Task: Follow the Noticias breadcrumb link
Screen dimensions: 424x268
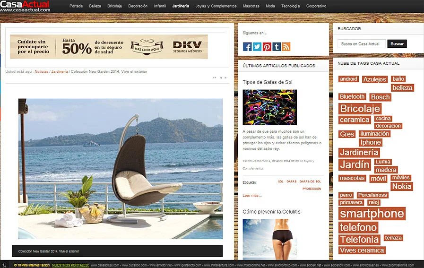Action: [42, 72]
